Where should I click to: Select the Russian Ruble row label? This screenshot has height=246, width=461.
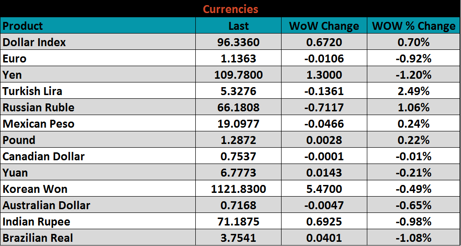(39, 108)
